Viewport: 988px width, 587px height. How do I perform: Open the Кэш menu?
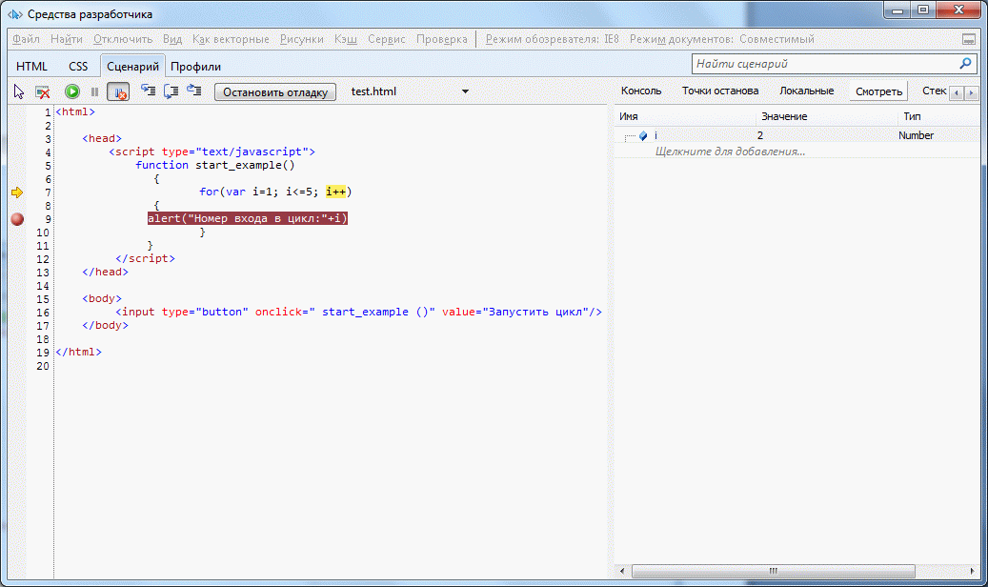pyautogui.click(x=345, y=39)
